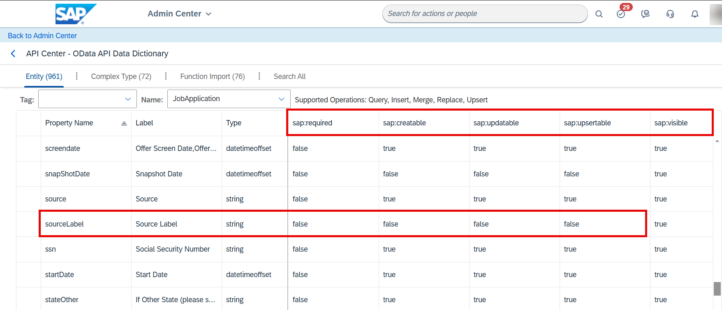Open the notifications bell
This screenshot has width=722, height=310.
tap(695, 14)
